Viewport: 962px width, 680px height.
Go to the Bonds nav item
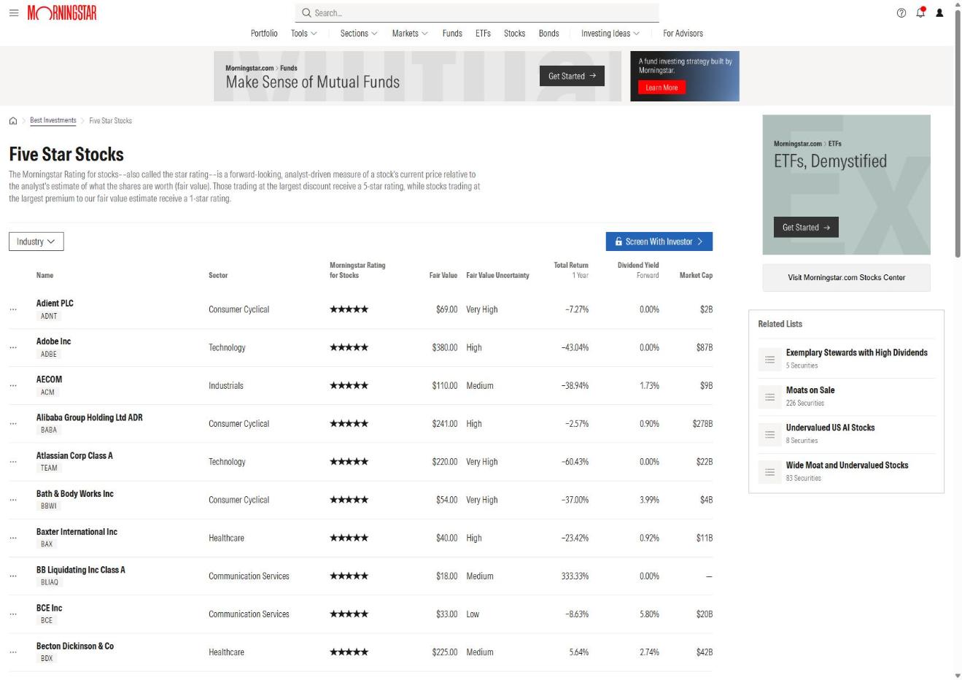click(548, 34)
